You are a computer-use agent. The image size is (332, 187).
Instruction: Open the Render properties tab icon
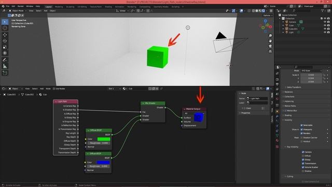tap(277, 79)
